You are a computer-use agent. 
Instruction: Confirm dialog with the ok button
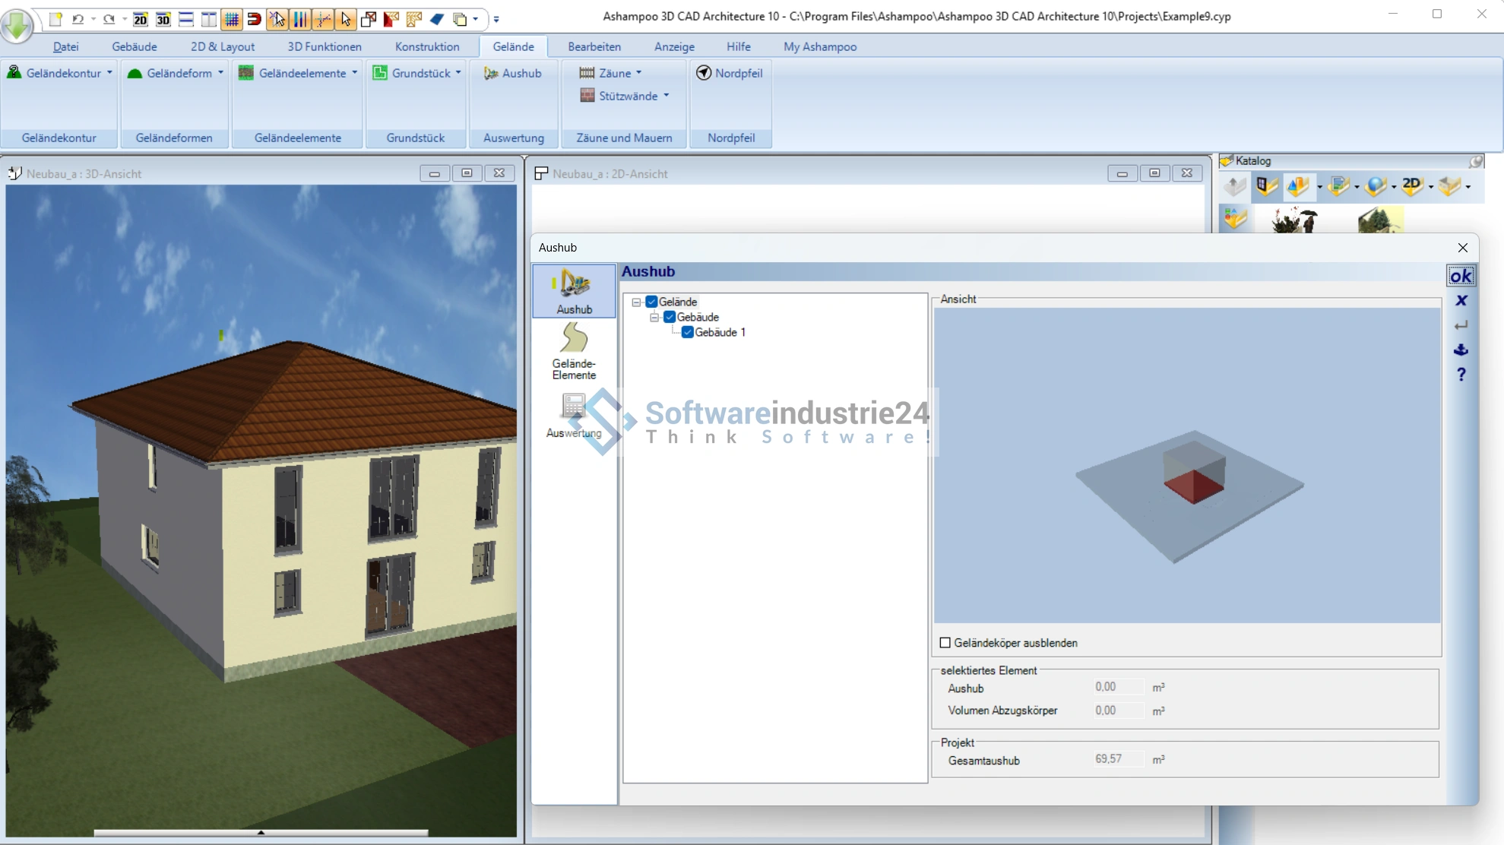[1460, 276]
